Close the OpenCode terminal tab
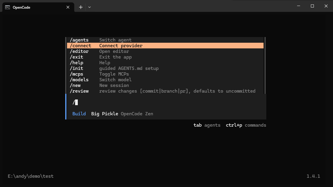Viewport: 333px width, 187px height. [68, 7]
